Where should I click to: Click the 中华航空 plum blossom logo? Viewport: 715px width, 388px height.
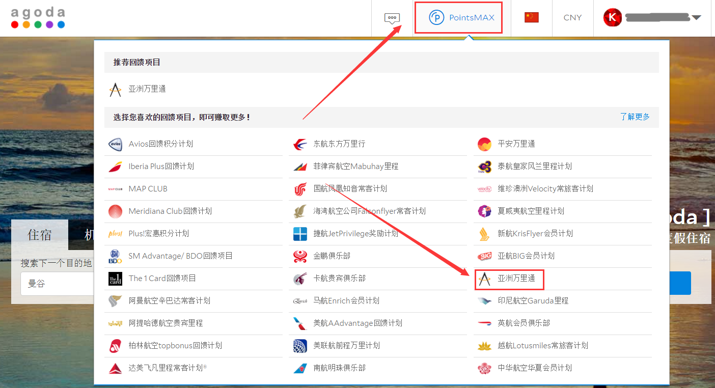pos(485,368)
